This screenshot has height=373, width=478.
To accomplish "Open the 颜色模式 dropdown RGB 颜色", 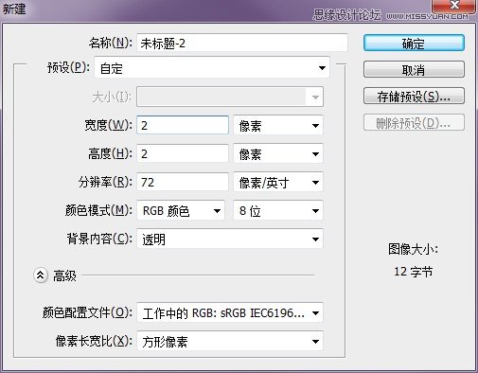I will pyautogui.click(x=181, y=210).
